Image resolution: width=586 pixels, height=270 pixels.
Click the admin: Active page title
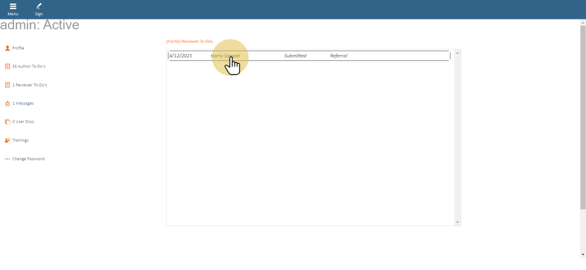(40, 26)
